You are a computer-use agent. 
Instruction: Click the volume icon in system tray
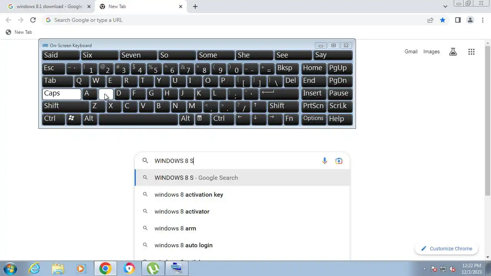point(453,269)
